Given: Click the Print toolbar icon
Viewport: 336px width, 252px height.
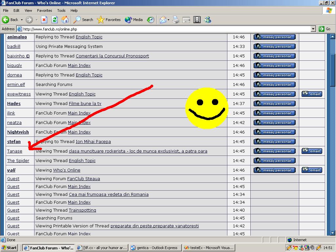Looking at the screenshot, I should (176, 20).
